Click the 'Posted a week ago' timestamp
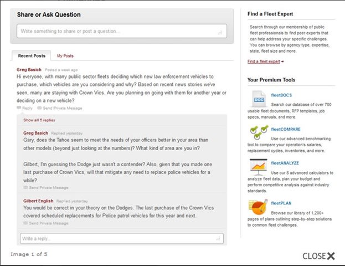Screen dimensions: 345x266 pyautogui.click(x=61, y=70)
